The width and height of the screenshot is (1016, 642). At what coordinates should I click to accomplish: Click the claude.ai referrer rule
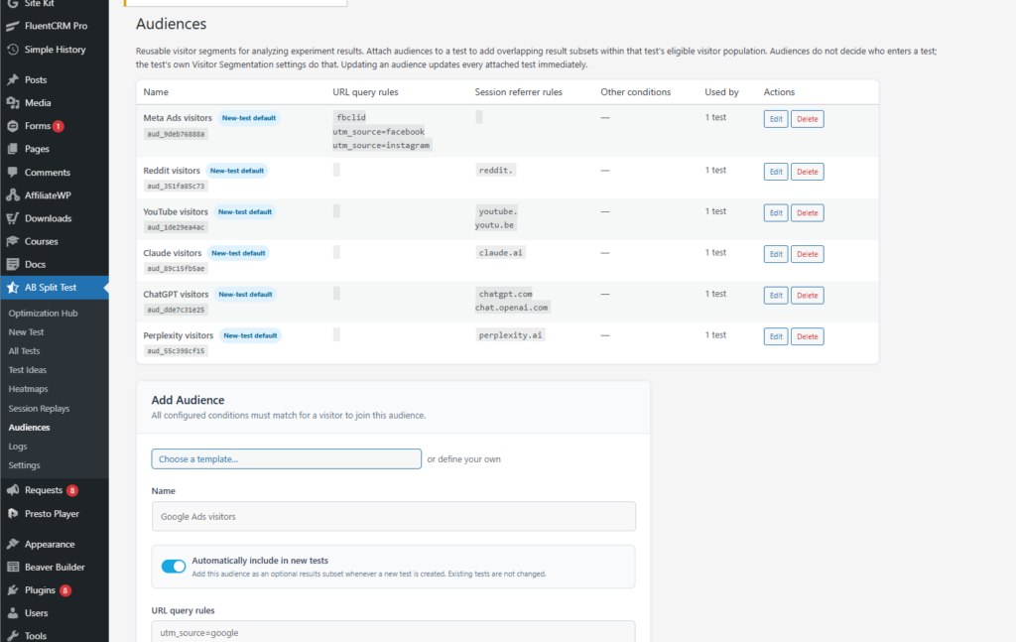coord(500,253)
